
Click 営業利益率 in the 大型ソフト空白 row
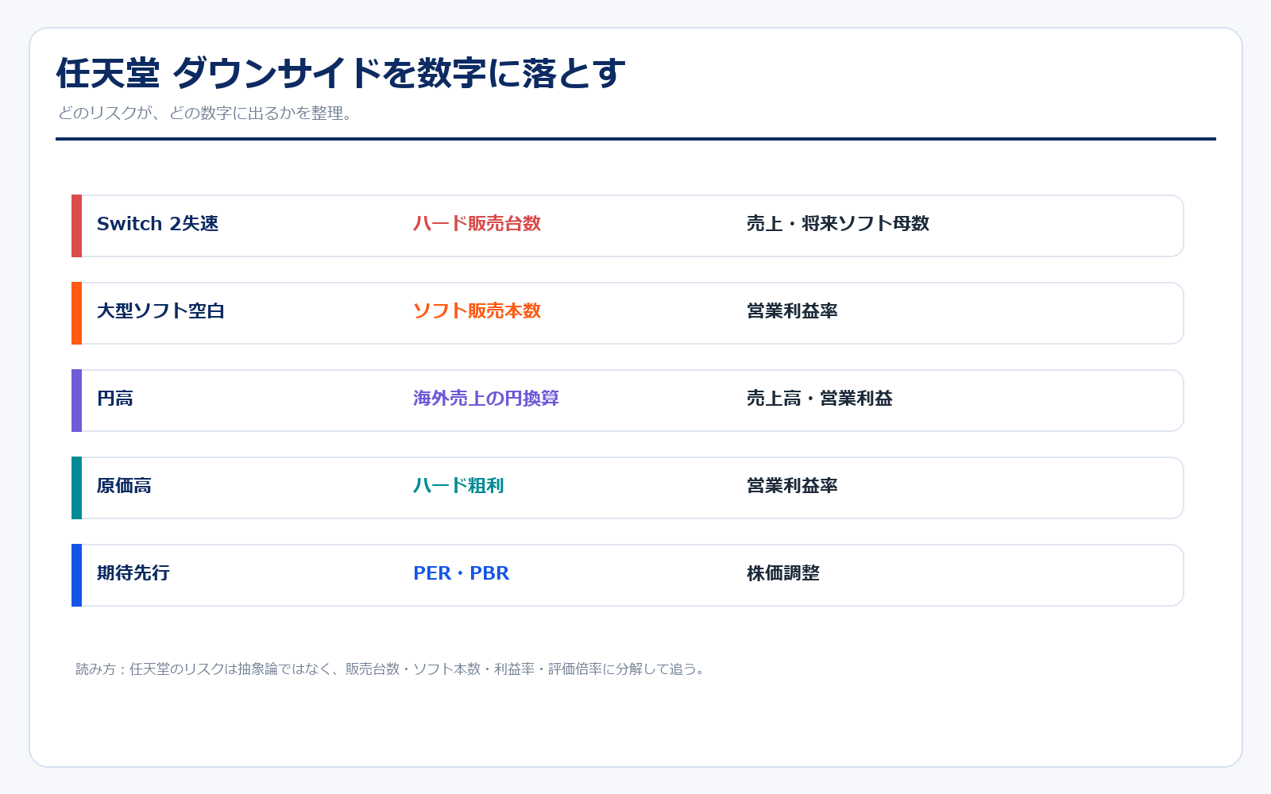[x=792, y=311]
